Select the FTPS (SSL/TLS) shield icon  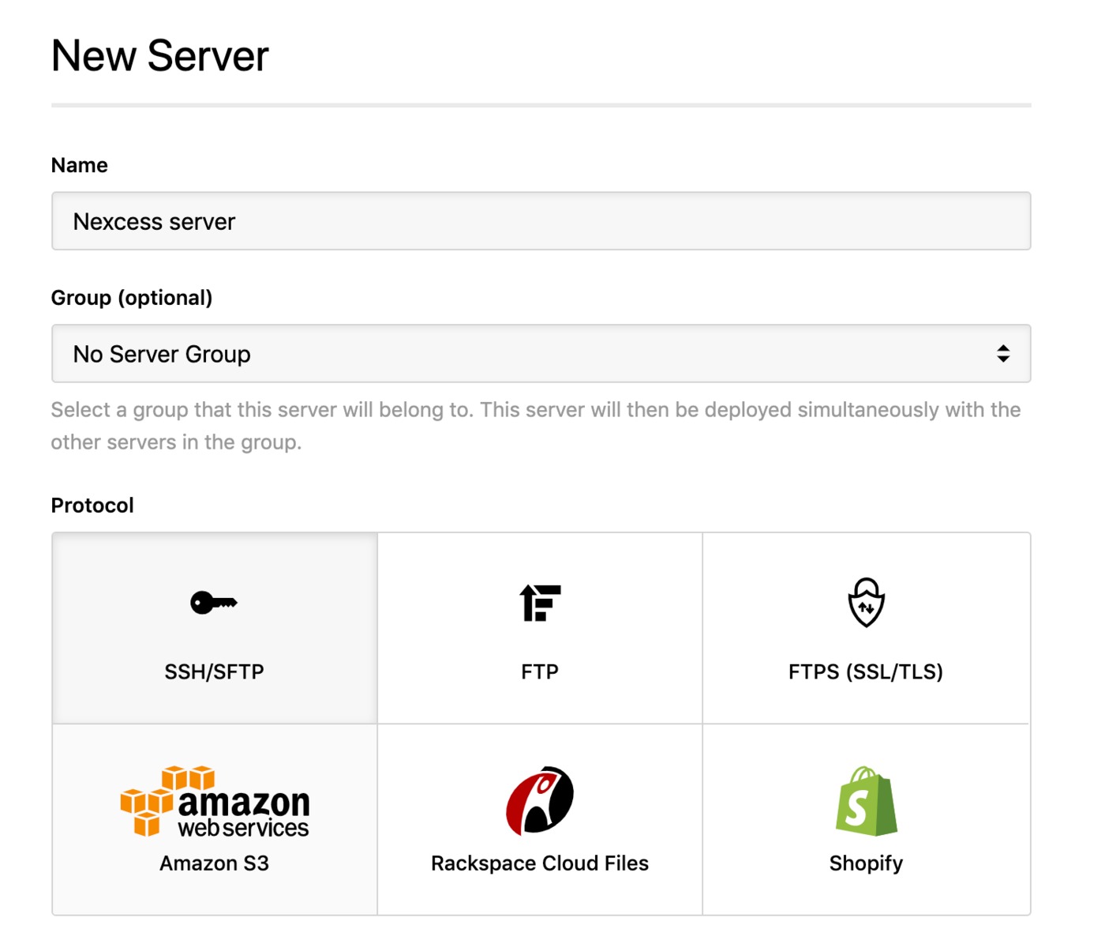866,602
